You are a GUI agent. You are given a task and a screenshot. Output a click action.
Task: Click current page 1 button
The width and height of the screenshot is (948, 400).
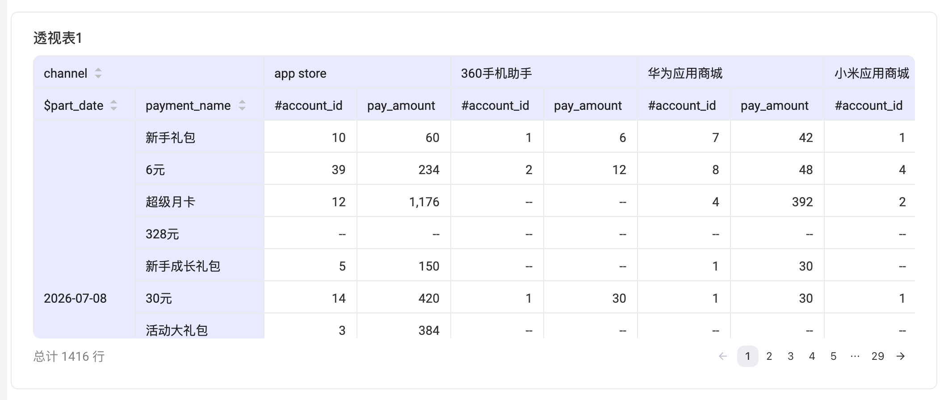click(748, 356)
